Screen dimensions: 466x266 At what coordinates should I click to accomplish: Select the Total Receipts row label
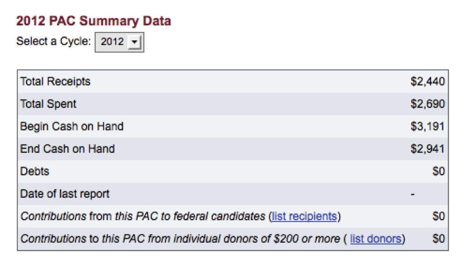click(x=55, y=82)
